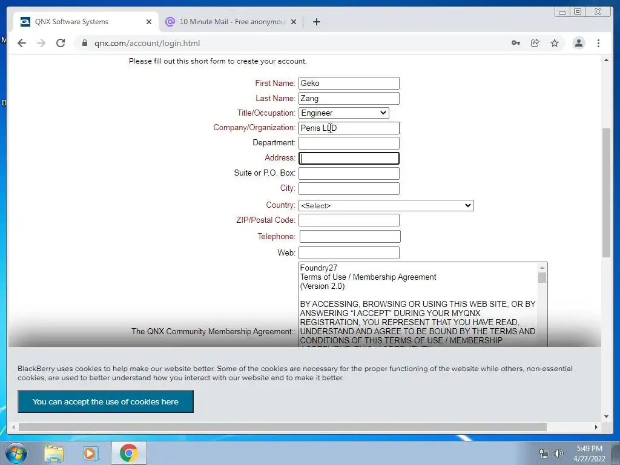Close the 10 Minute Mail tab
The width and height of the screenshot is (620, 465).
point(294,22)
